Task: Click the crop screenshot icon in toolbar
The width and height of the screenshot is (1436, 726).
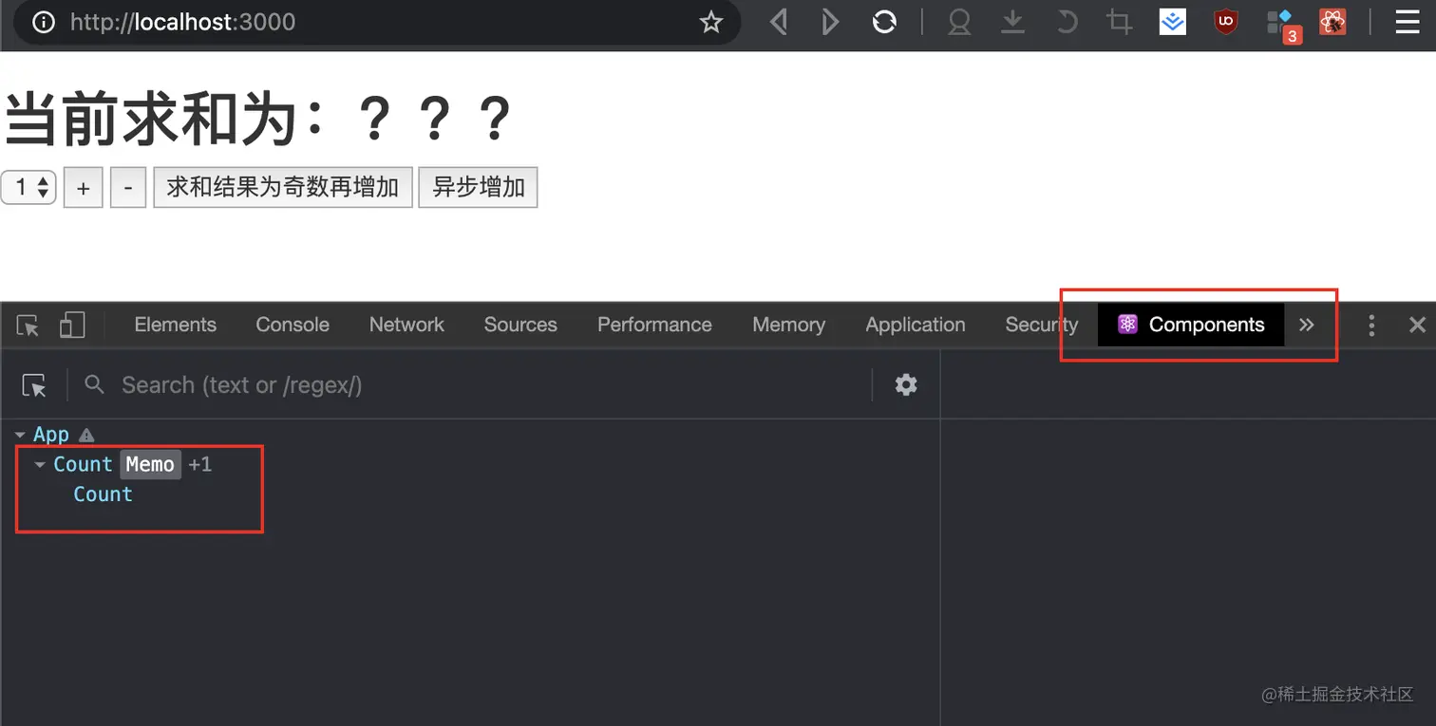Action: 1119,22
